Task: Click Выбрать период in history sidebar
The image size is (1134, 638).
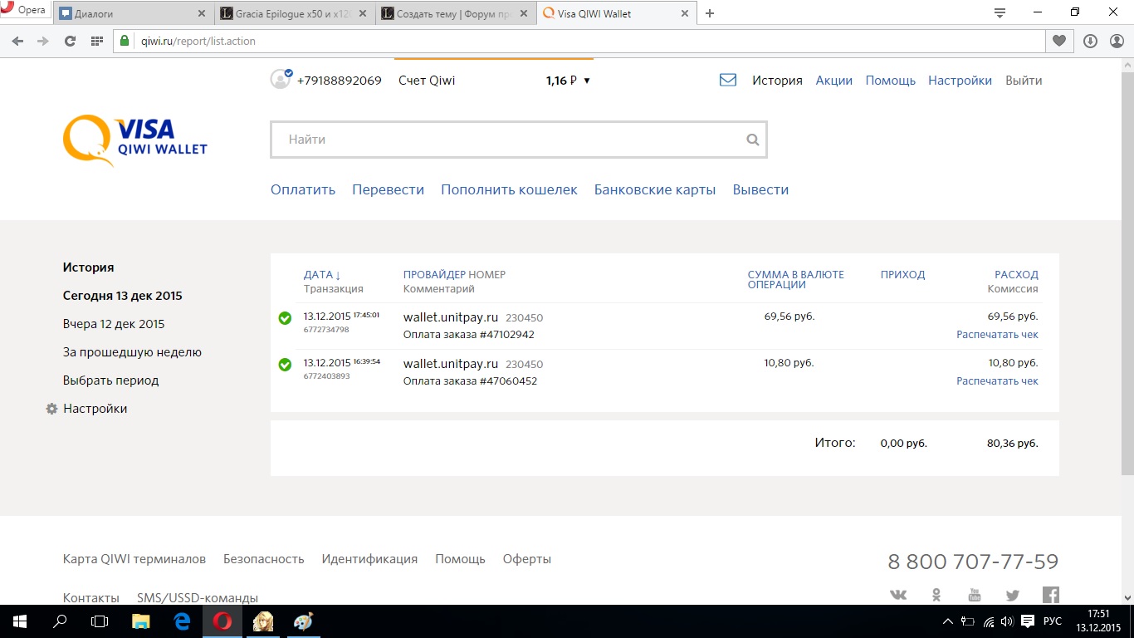Action: (x=110, y=380)
